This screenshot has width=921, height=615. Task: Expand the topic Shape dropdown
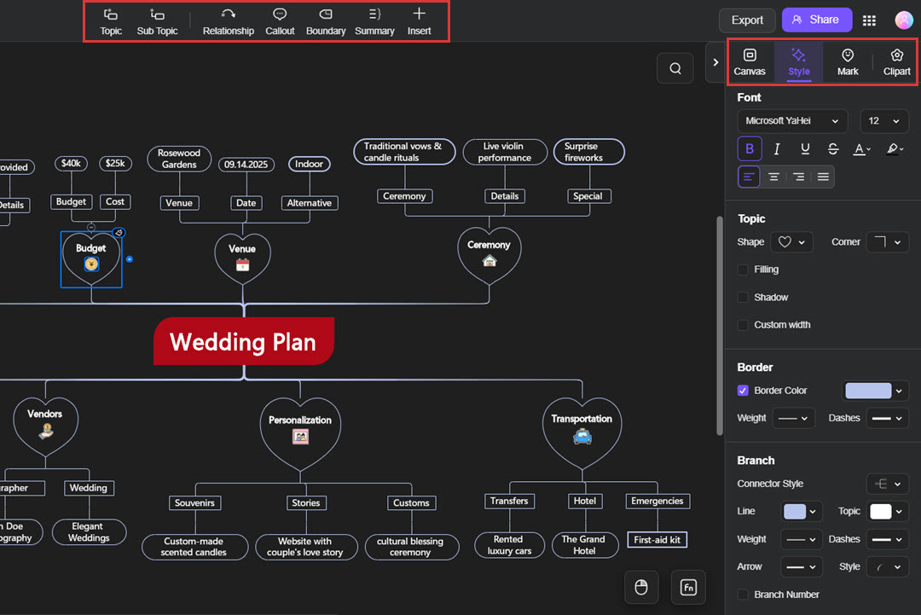pyautogui.click(x=791, y=241)
